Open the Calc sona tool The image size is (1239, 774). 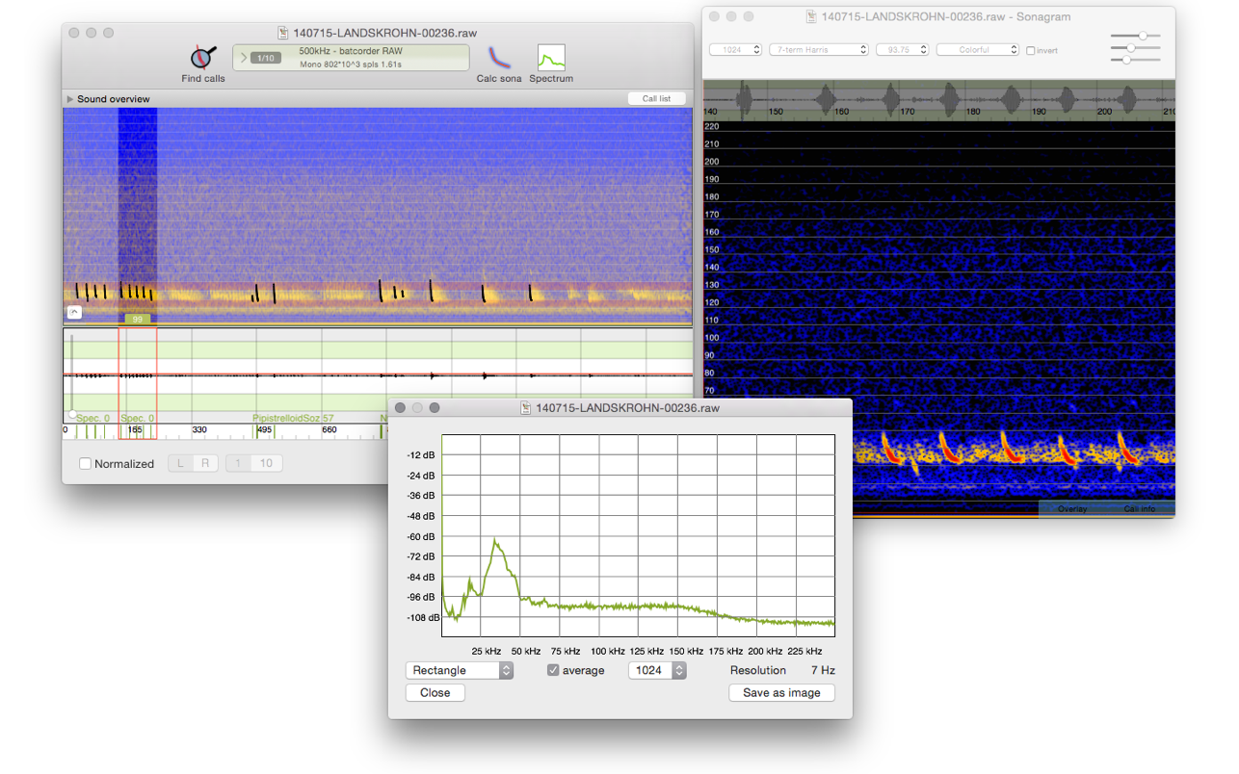pyautogui.click(x=499, y=57)
